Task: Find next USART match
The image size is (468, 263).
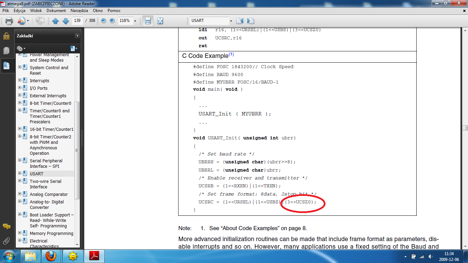Action: coord(250,21)
